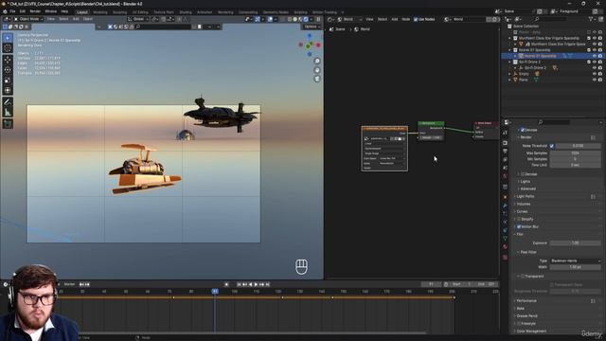This screenshot has width=606, height=341.
Task: Select the Move tool
Action: coord(8,60)
